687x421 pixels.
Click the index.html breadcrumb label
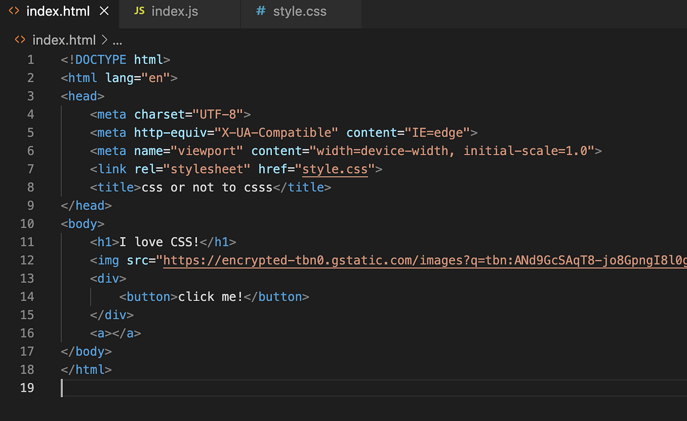coord(64,40)
